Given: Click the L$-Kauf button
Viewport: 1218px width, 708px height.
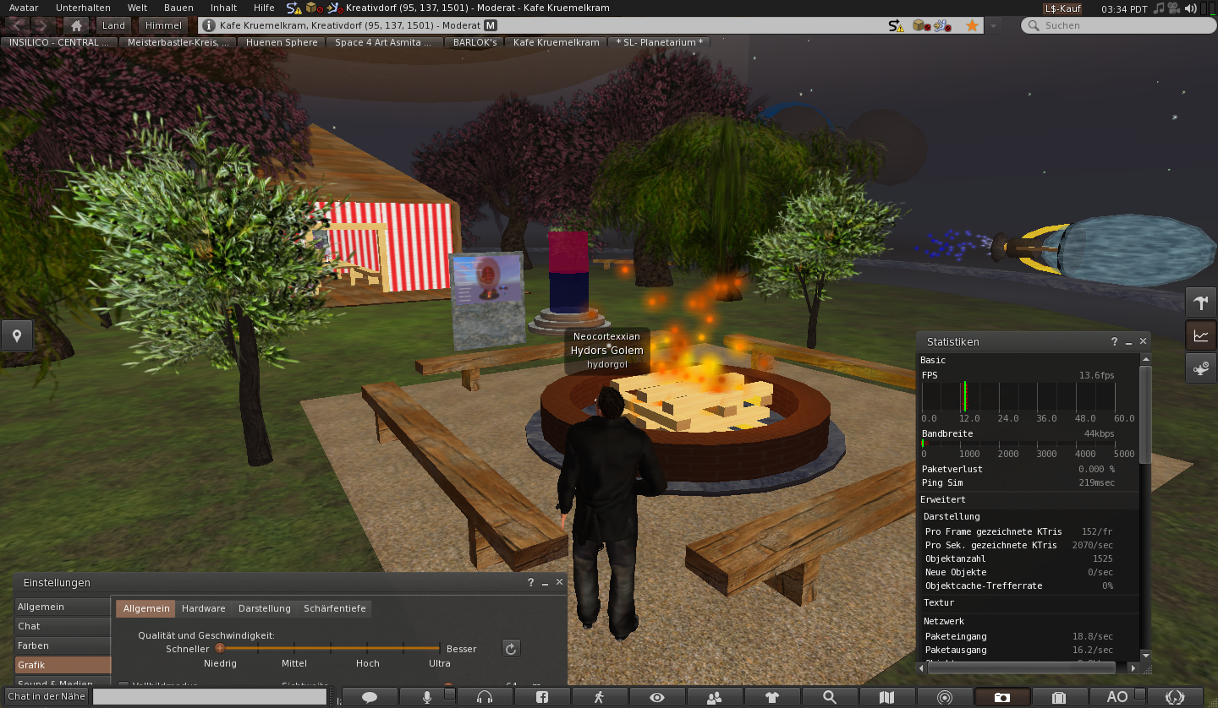Looking at the screenshot, I should coord(1062,8).
